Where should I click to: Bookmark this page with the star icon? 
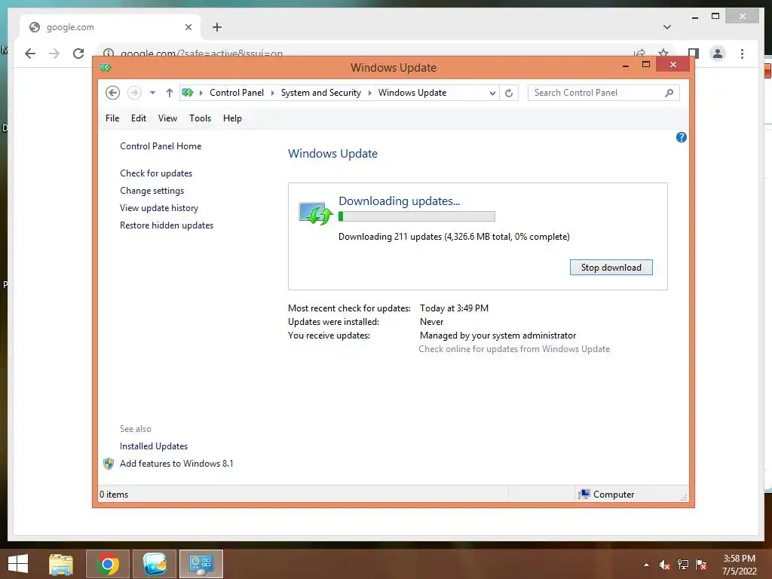[x=663, y=52]
